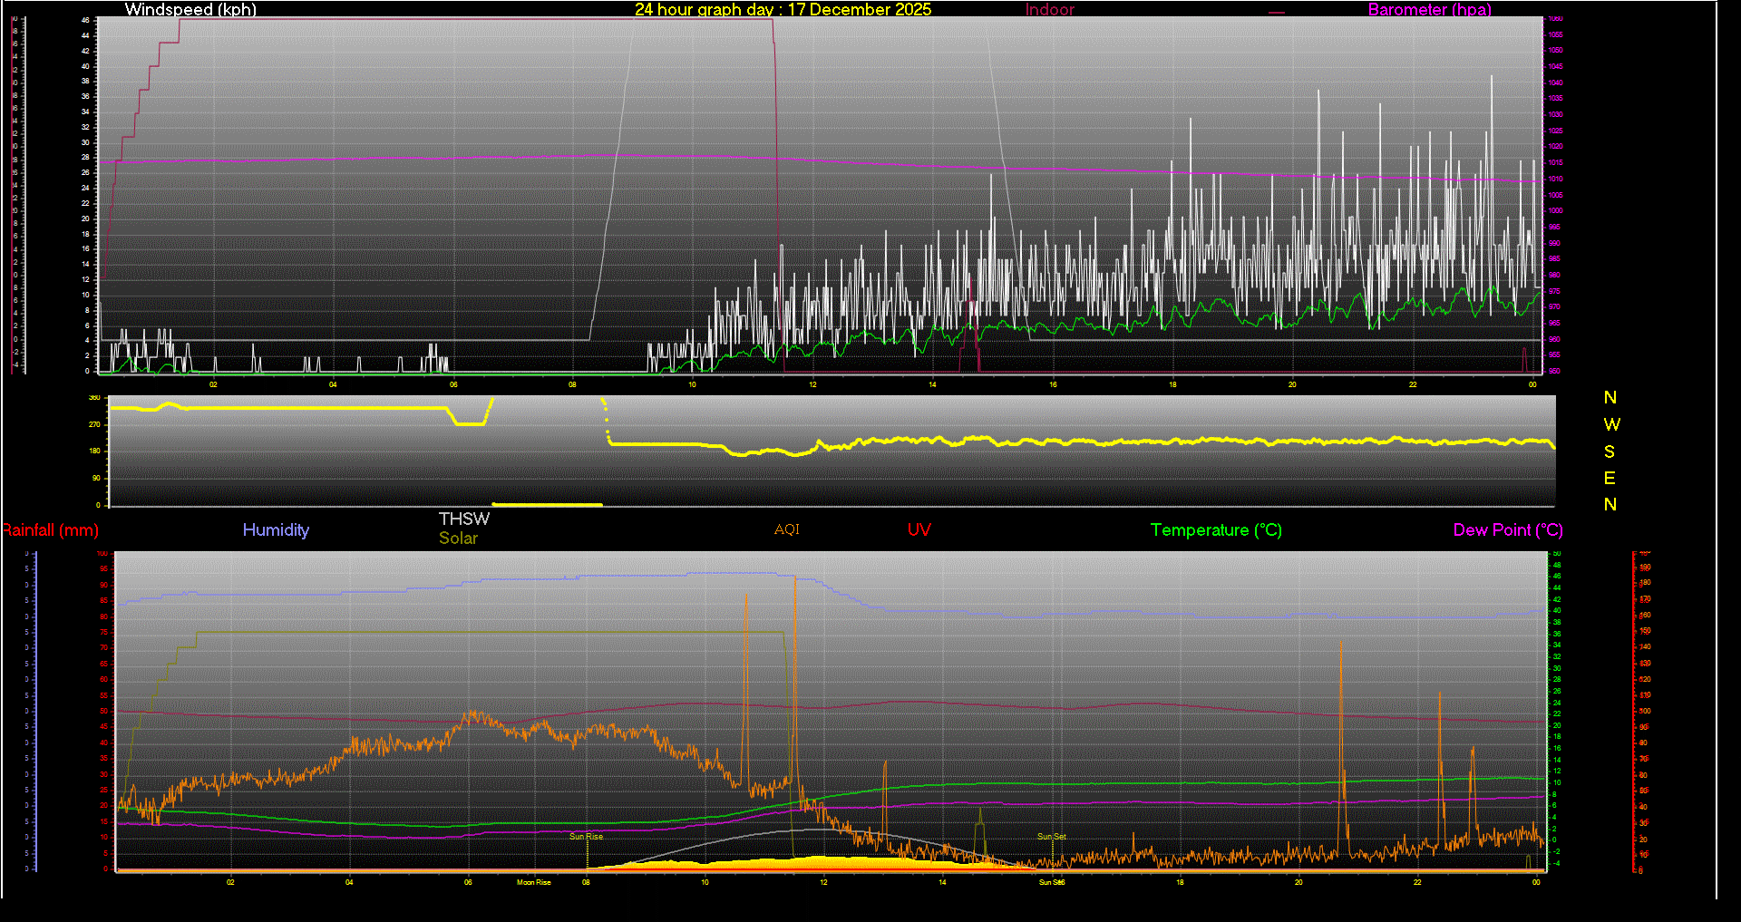Click the Solar legend label
Screen dimensions: 1741x922
point(458,538)
